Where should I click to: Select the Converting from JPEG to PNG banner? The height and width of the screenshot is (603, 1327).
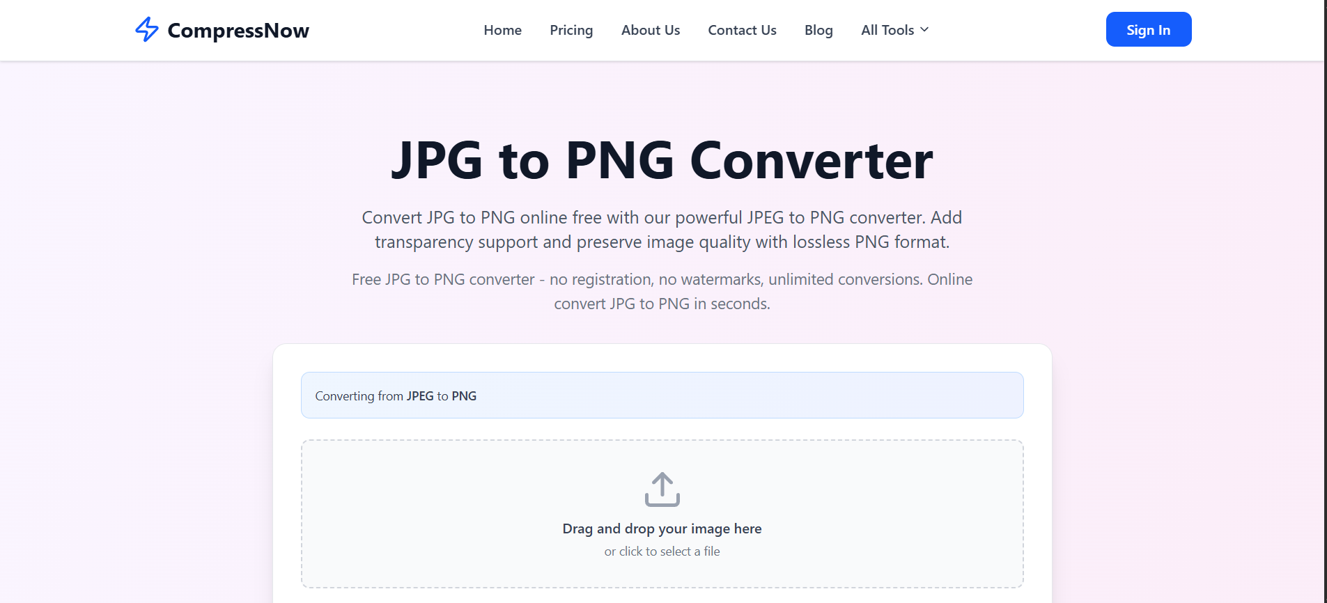(661, 395)
